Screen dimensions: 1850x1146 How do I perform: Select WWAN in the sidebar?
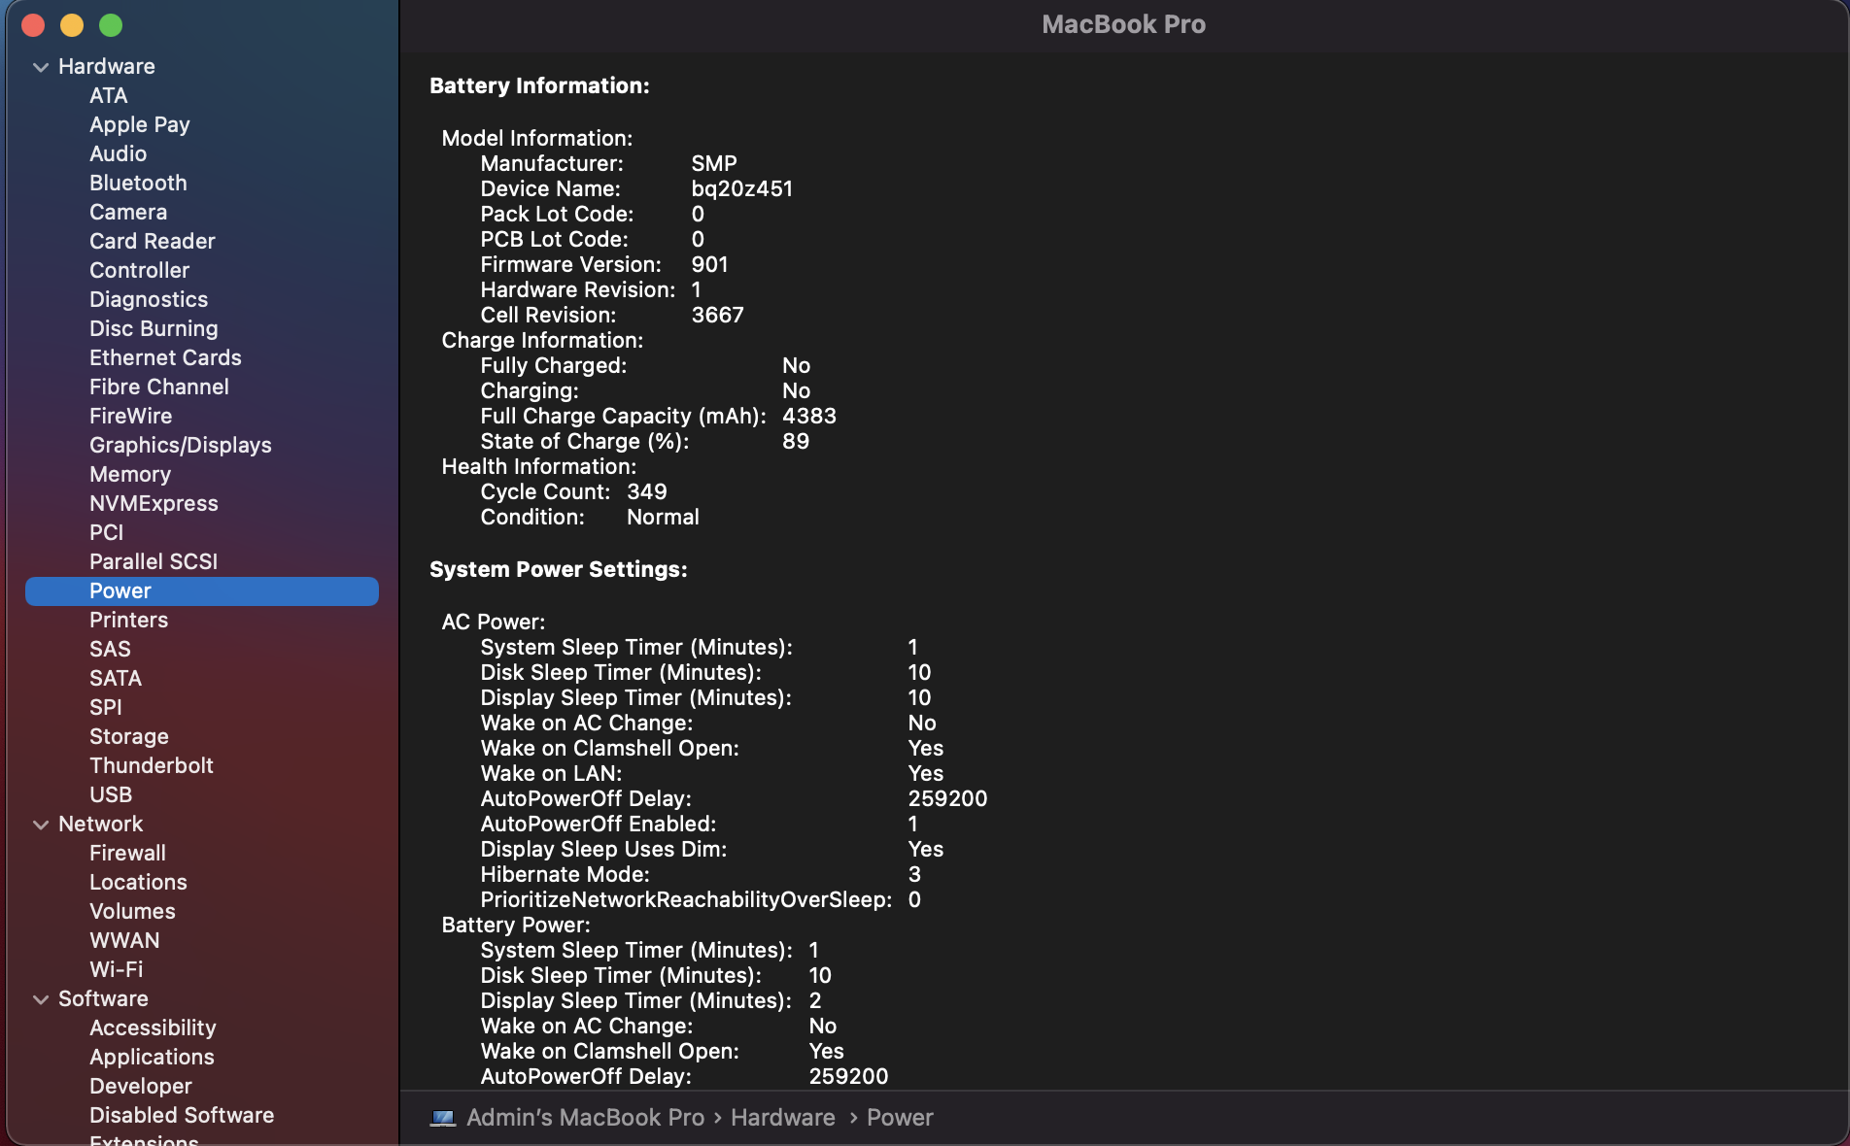(124, 940)
